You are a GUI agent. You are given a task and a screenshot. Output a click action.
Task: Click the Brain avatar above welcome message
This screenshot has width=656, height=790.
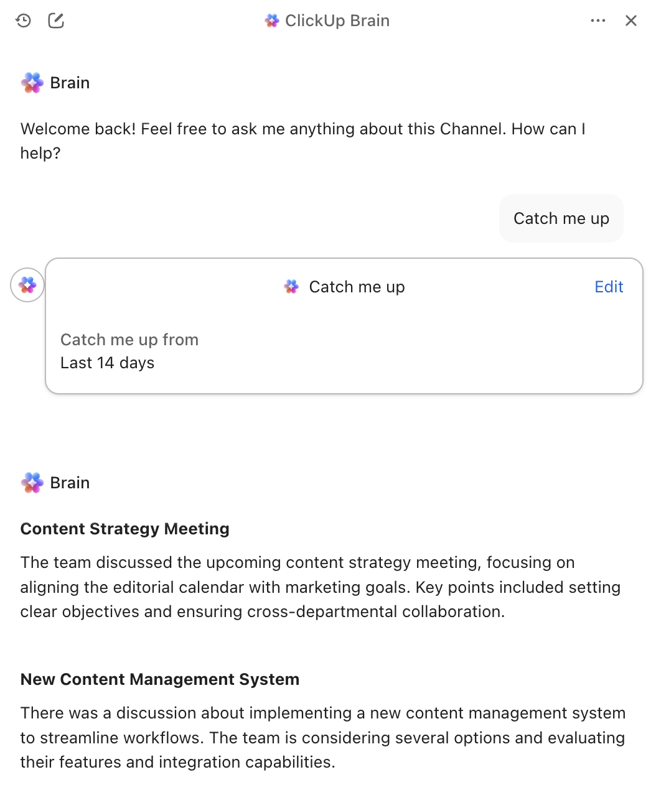pyautogui.click(x=32, y=83)
